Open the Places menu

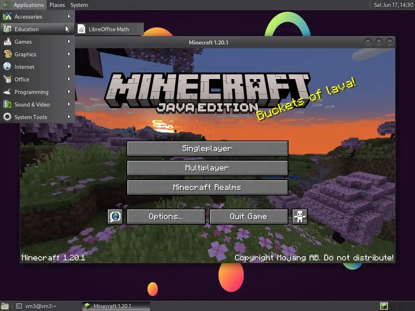click(57, 5)
